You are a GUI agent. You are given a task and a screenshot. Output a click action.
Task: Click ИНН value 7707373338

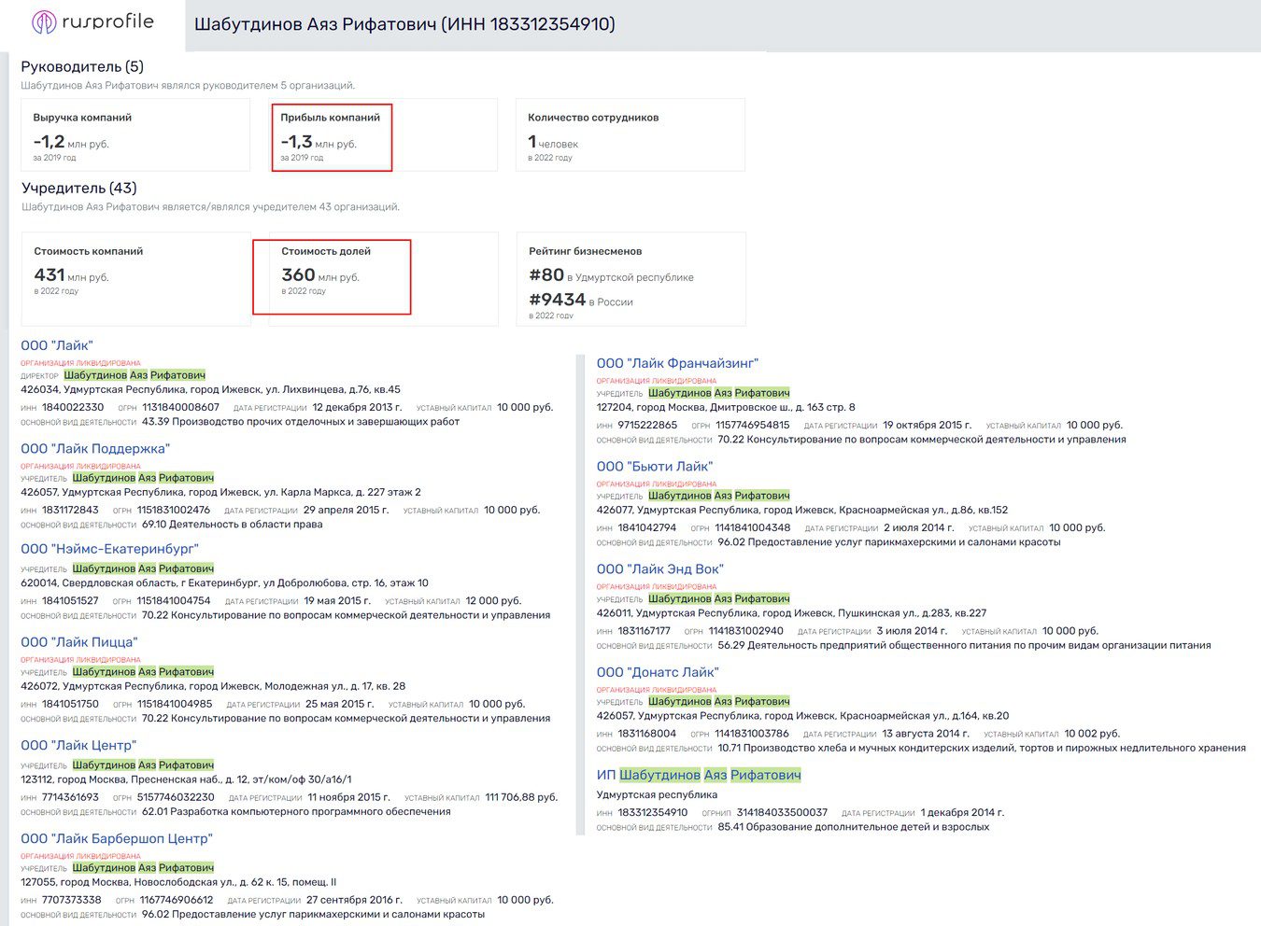(x=71, y=900)
